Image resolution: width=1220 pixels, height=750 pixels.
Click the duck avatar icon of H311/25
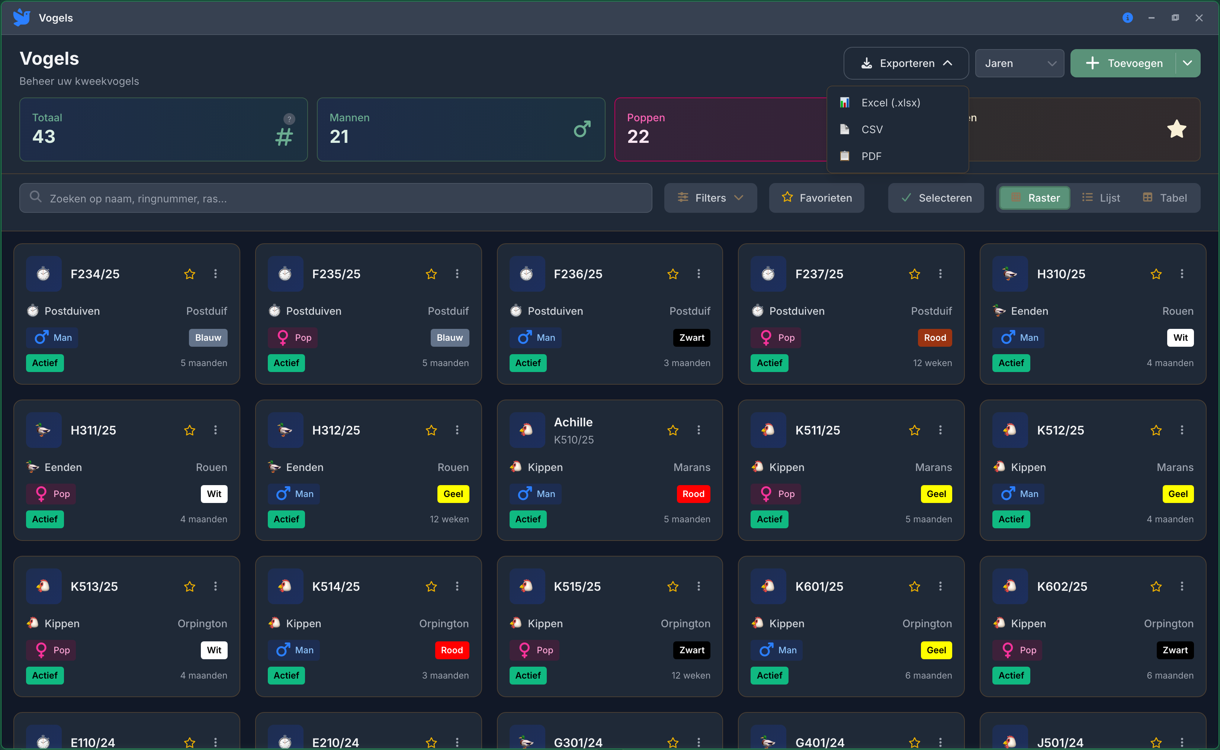click(44, 430)
